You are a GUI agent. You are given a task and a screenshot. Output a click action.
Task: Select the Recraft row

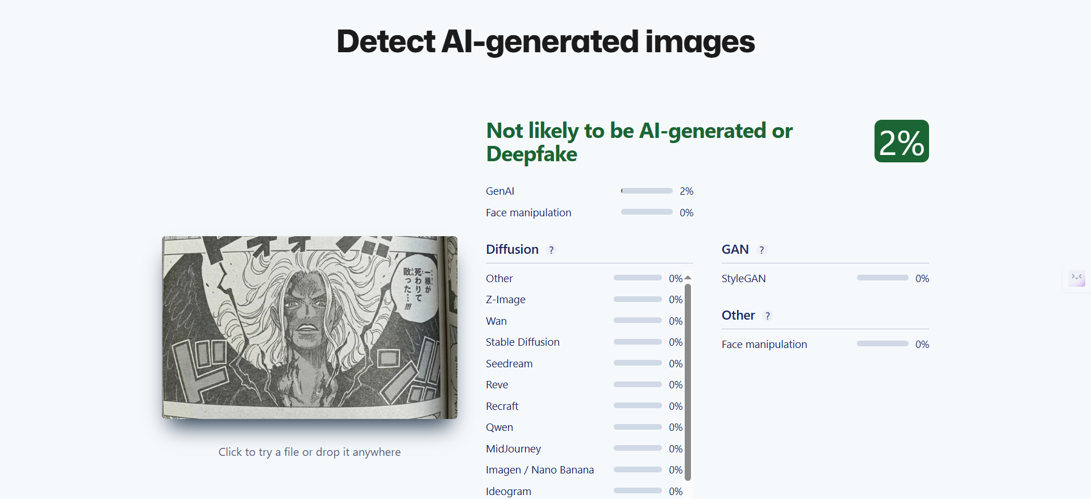584,406
